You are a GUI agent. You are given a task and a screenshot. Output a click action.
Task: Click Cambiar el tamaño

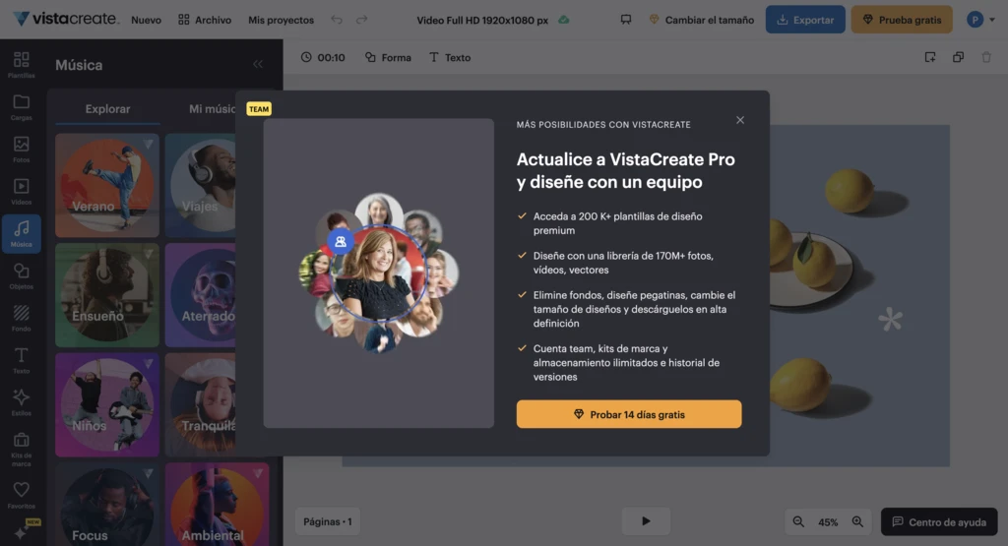point(701,20)
